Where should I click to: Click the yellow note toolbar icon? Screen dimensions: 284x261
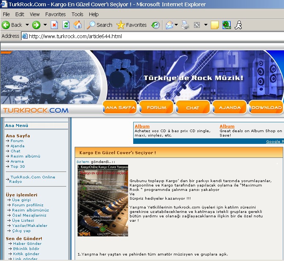point(215,25)
